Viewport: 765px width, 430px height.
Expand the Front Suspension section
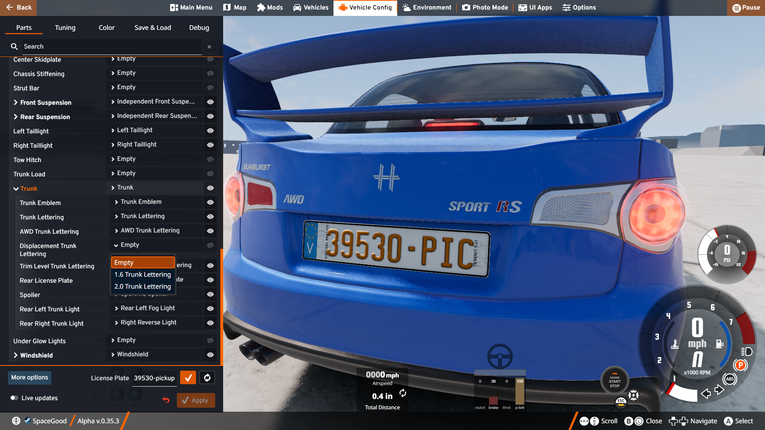click(x=16, y=103)
